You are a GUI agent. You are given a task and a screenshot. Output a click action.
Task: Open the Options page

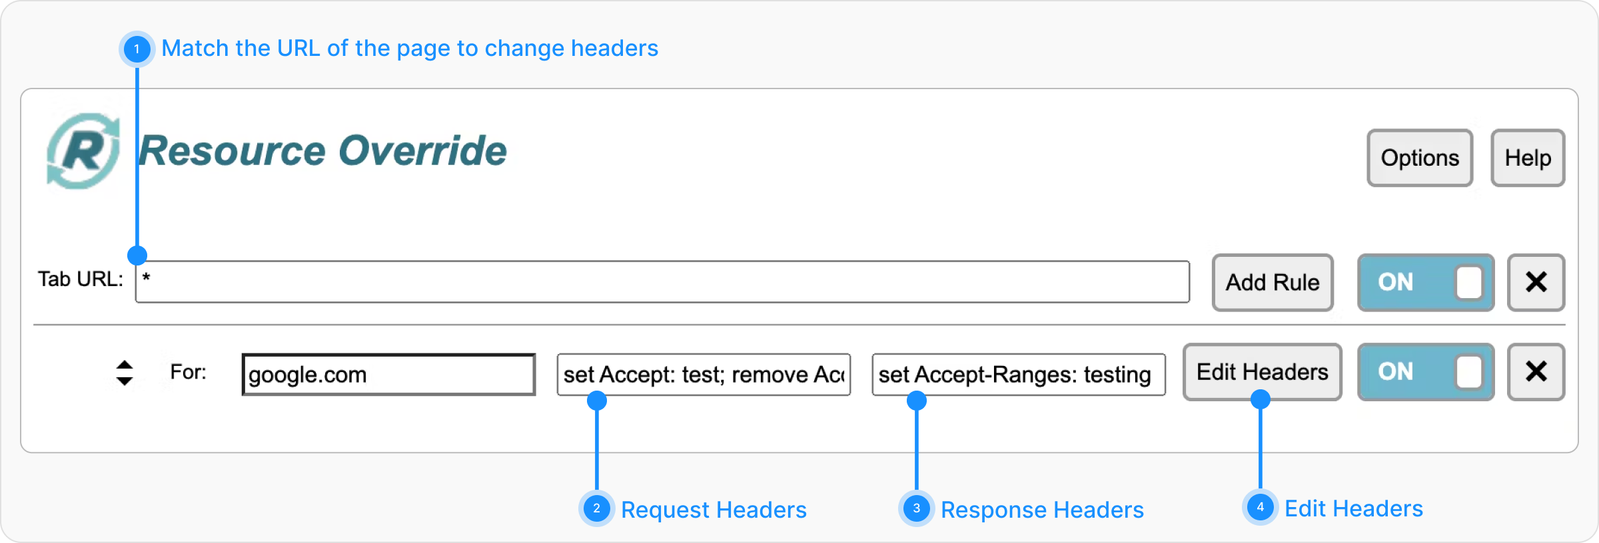click(x=1419, y=158)
